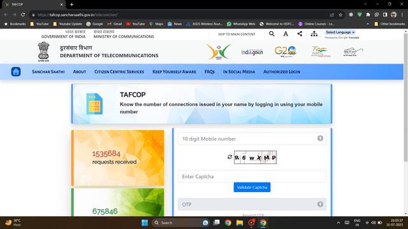The image size is (408, 229).
Task: Open the Windows Start menu
Action: point(145,223)
